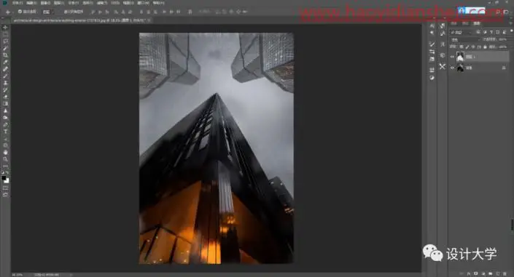The image size is (514, 277).
Task: Filter layers panel for type layers
Action: [491, 32]
